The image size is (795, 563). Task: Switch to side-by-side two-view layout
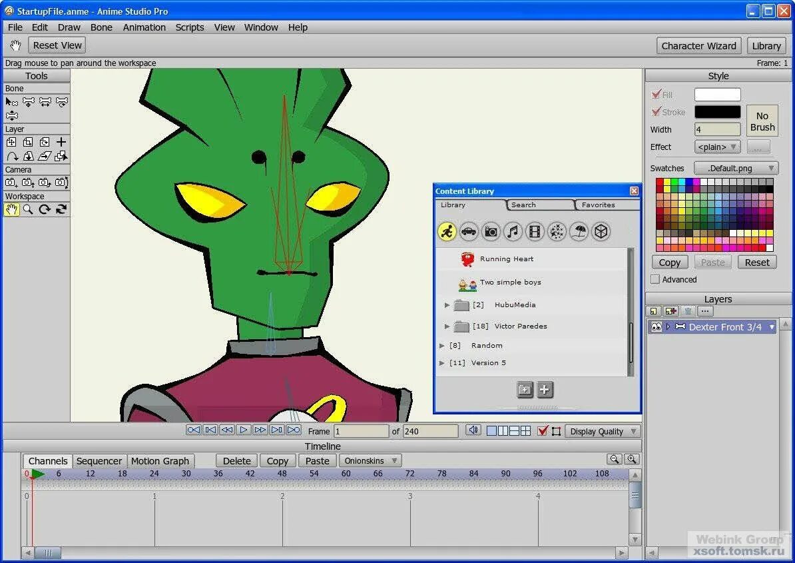coord(503,431)
